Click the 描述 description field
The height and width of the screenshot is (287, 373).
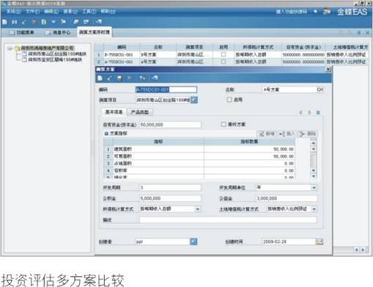229,219
